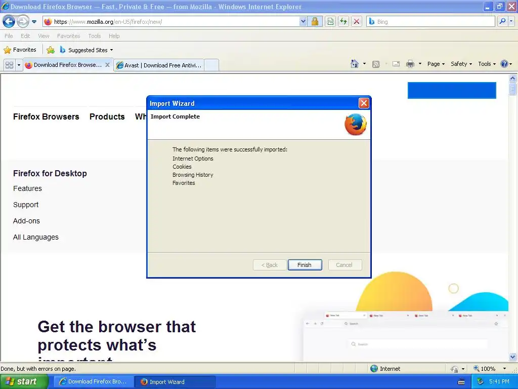
Task: Close the Download Firefox Browser tab
Action: click(107, 65)
